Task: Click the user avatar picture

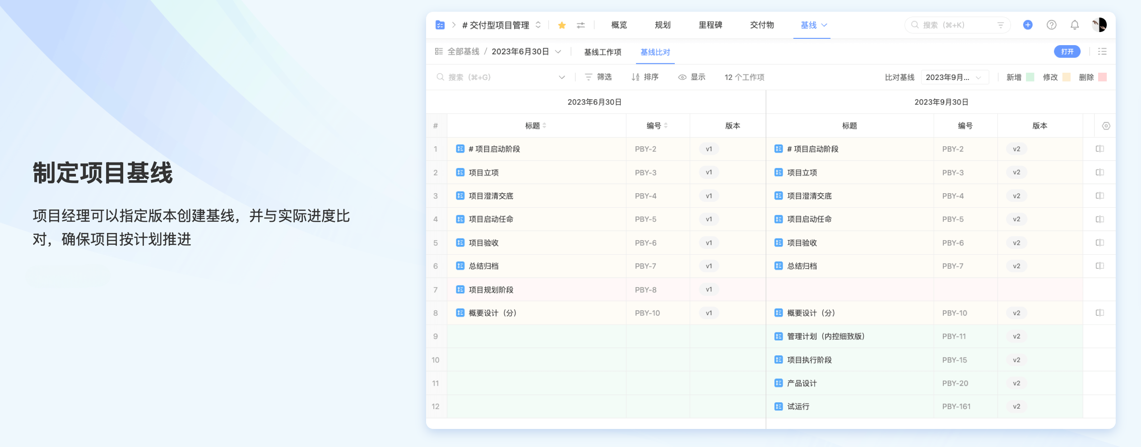Action: tap(1099, 25)
